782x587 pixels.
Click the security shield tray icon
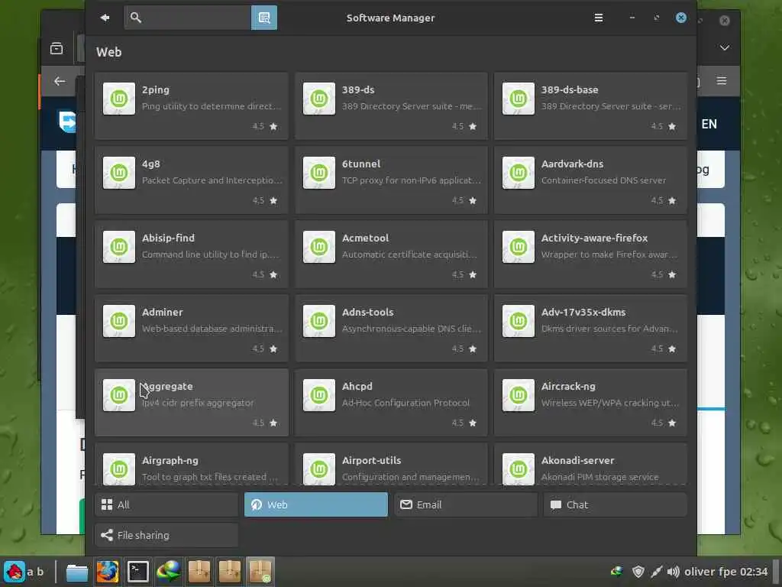[638, 572]
